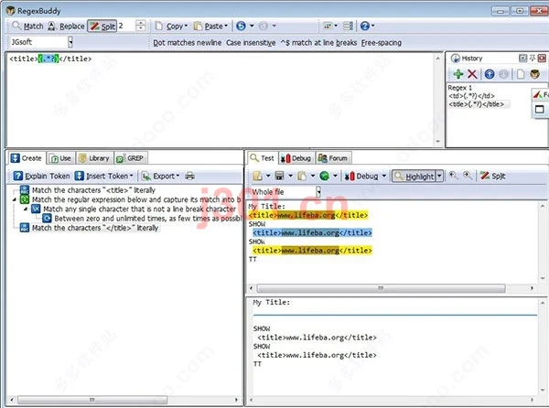Toggle the Split mode button in top toolbar
Viewport: 549px width, 408px height.
pyautogui.click(x=102, y=26)
